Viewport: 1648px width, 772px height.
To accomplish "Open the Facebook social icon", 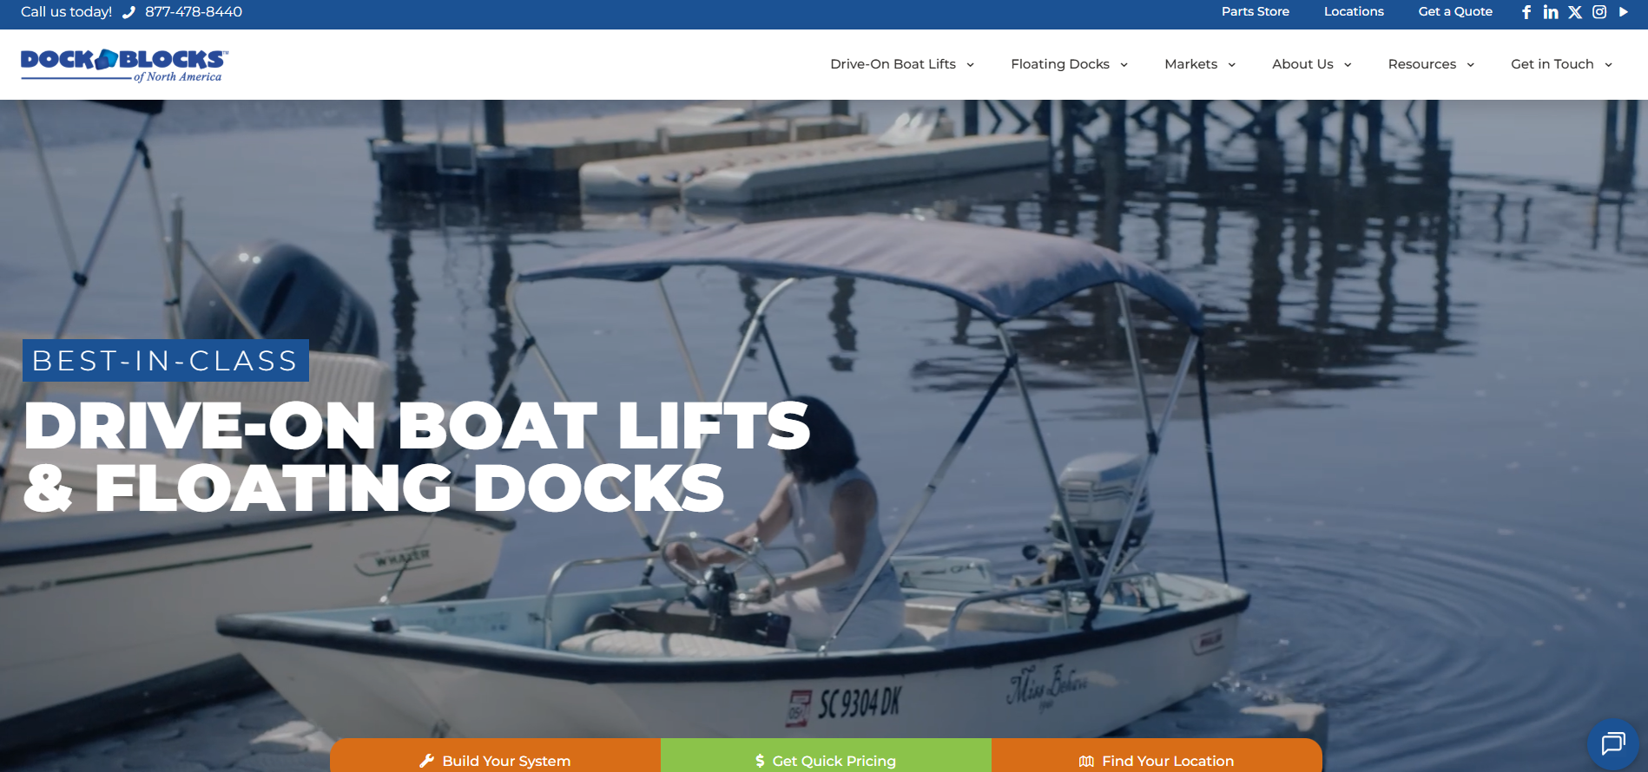I will pyautogui.click(x=1526, y=12).
